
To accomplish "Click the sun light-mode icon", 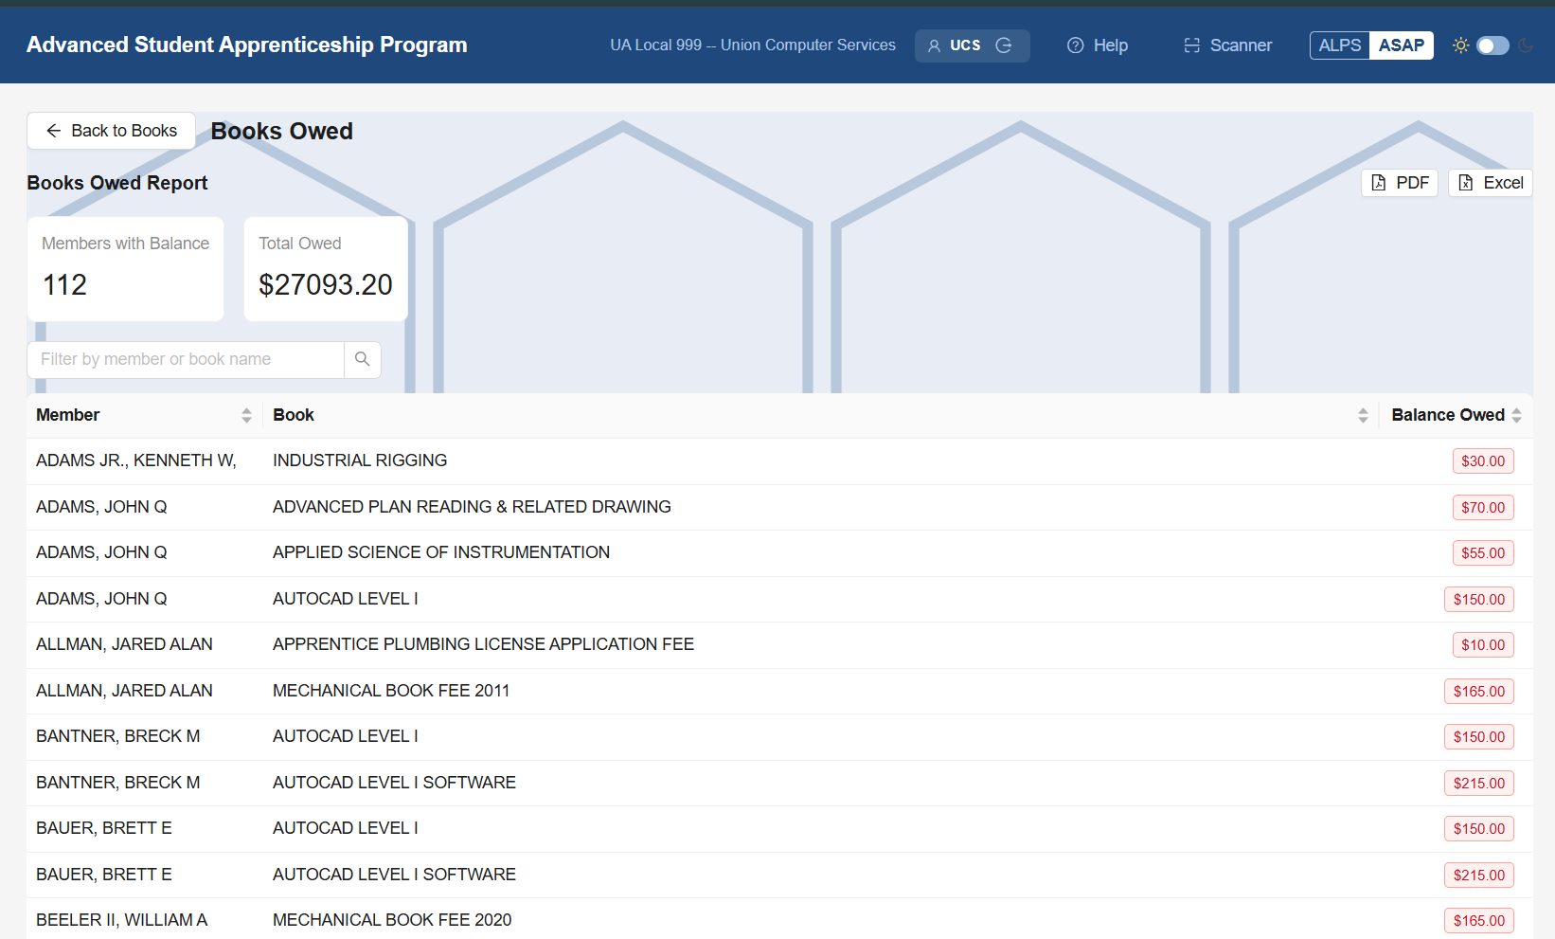I will pos(1460,45).
